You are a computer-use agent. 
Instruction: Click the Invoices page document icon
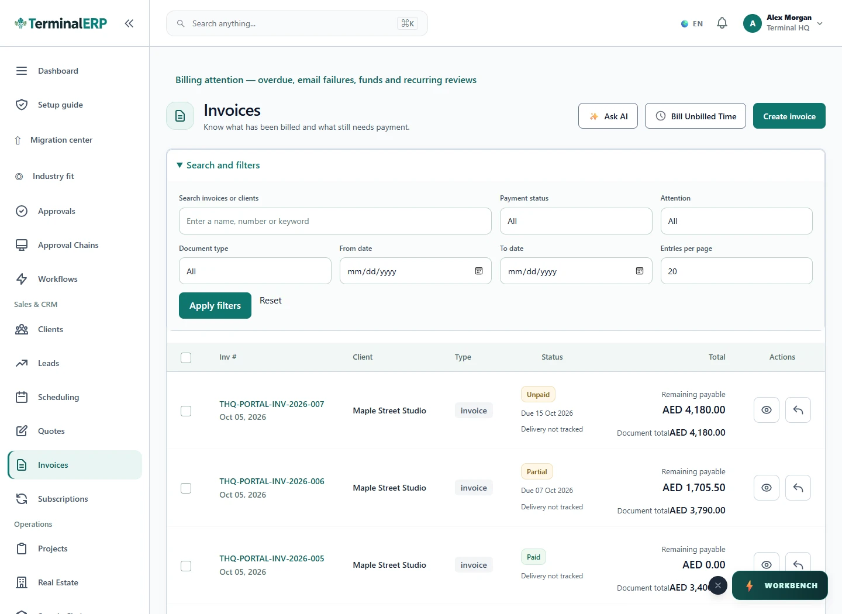pos(180,116)
